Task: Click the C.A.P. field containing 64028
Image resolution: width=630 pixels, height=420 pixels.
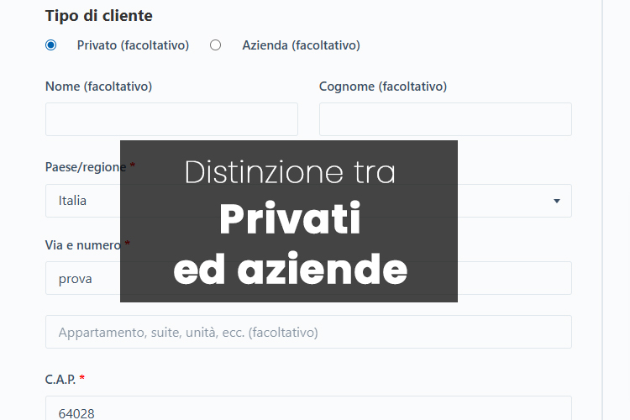Action: click(308, 411)
